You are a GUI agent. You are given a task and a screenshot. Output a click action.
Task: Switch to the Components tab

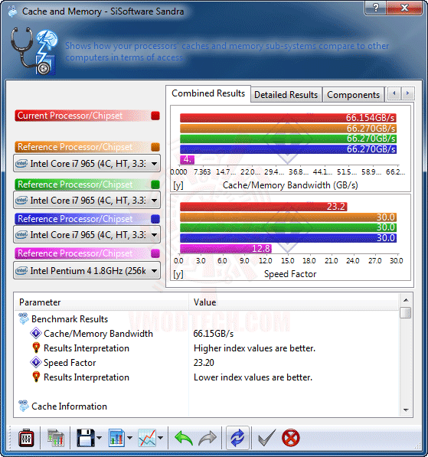353,95
